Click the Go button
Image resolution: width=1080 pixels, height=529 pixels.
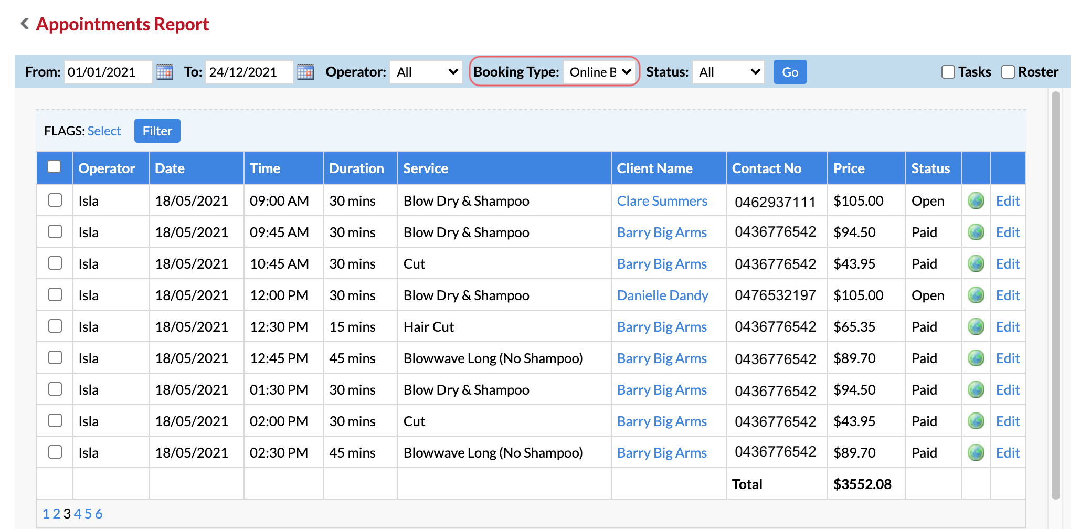coord(790,72)
